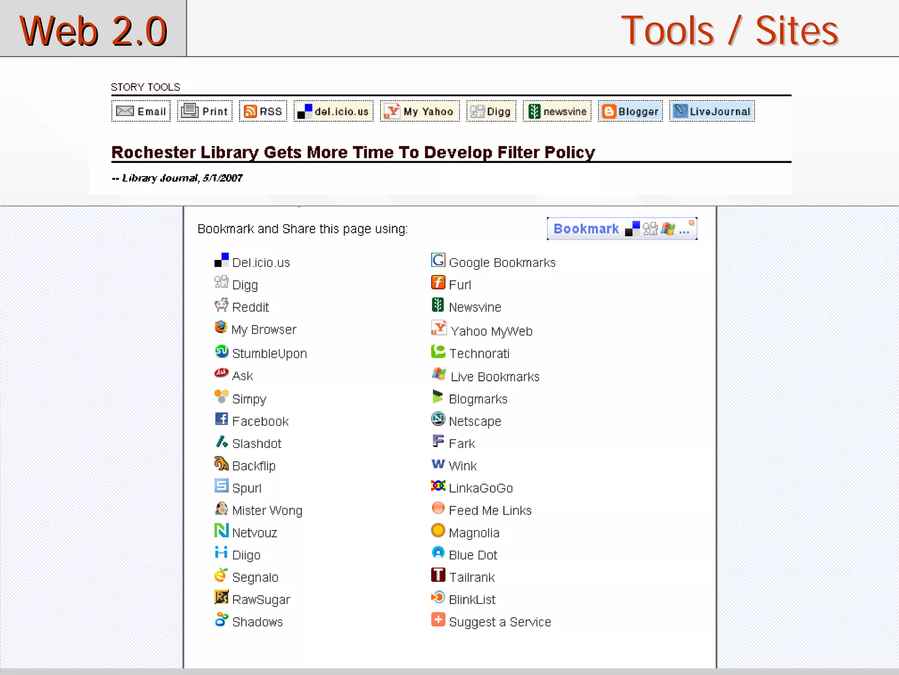Share to Blogger from story tools

(630, 111)
